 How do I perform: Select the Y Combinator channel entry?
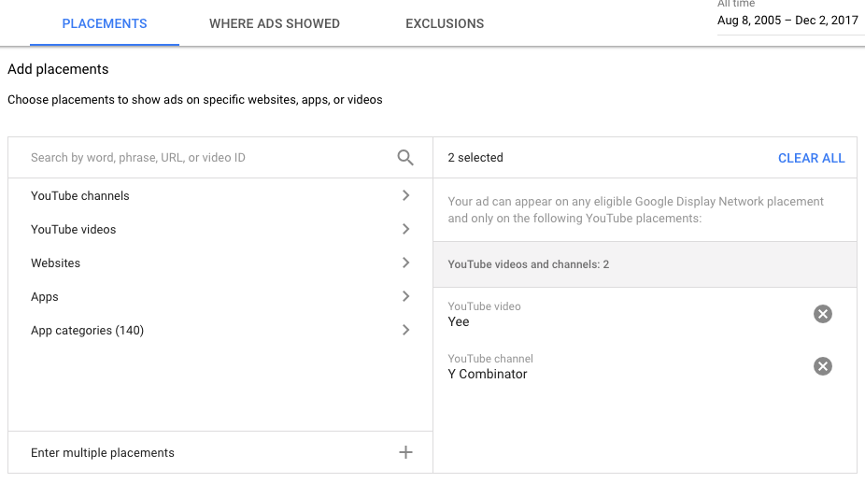[x=487, y=375]
